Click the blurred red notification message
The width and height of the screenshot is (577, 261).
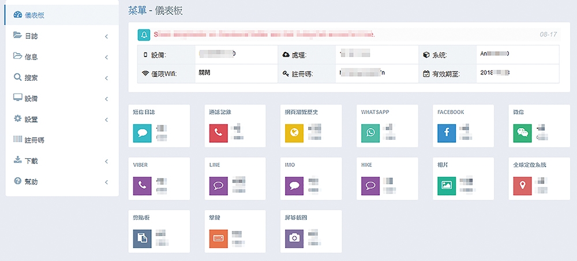264,35
